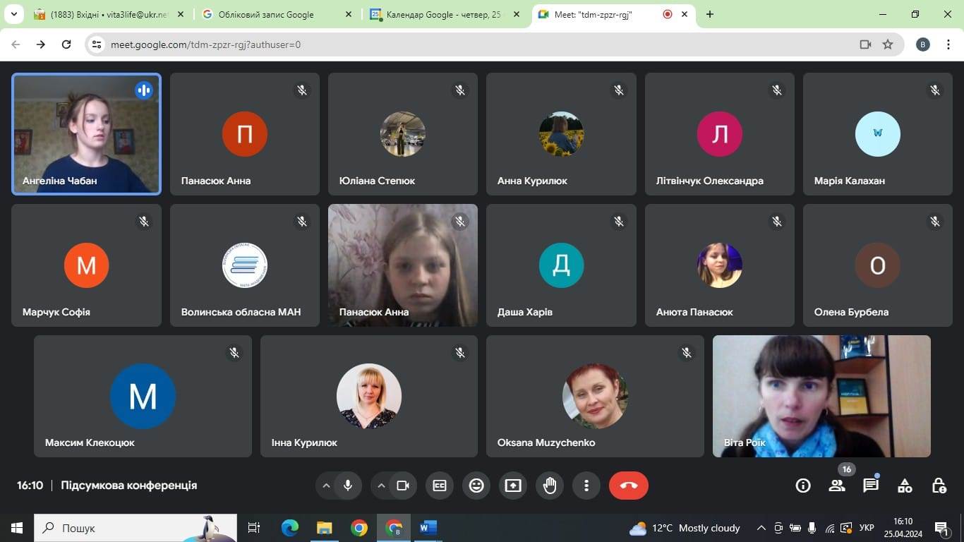
Task: Toggle the microphone on or off
Action: (347, 486)
